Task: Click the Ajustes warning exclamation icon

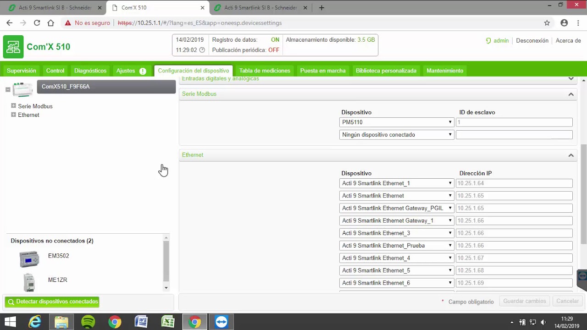Action: click(x=143, y=71)
